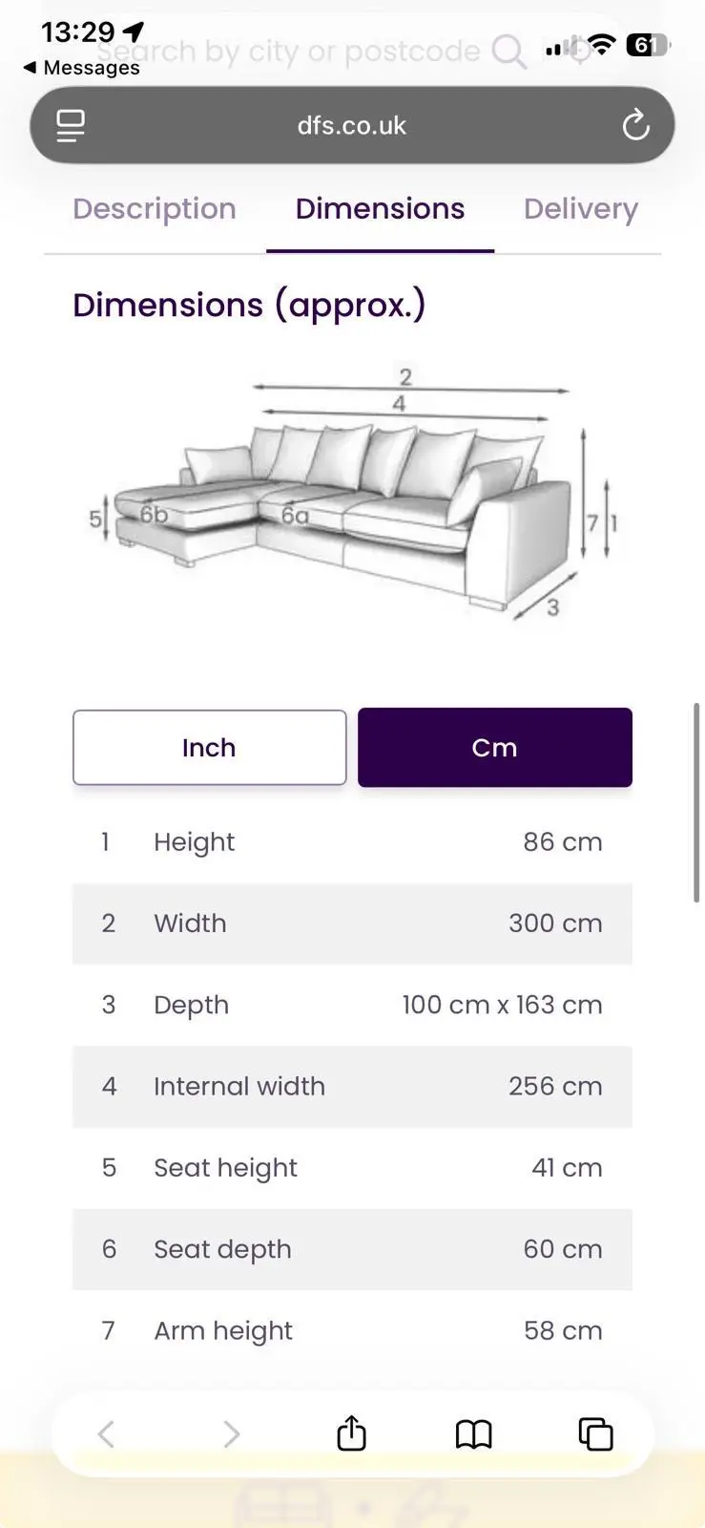Tap the Seat depth row

351,1249
